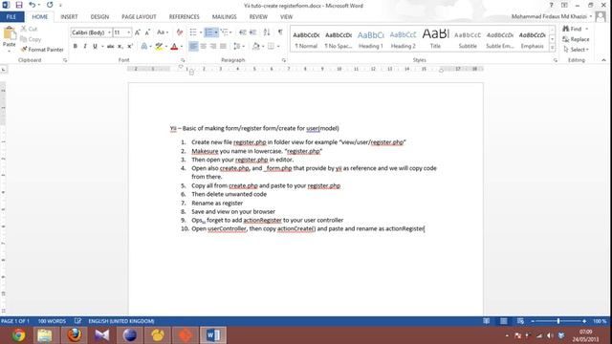Open the Select dropdown in Editing
This screenshot has width=612, height=344.
click(x=576, y=50)
